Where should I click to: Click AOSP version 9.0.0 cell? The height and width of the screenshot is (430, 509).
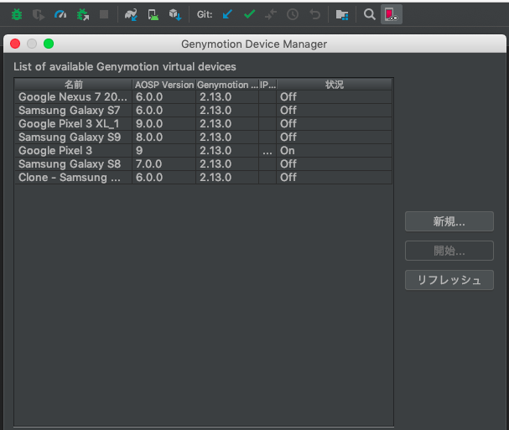click(164, 124)
